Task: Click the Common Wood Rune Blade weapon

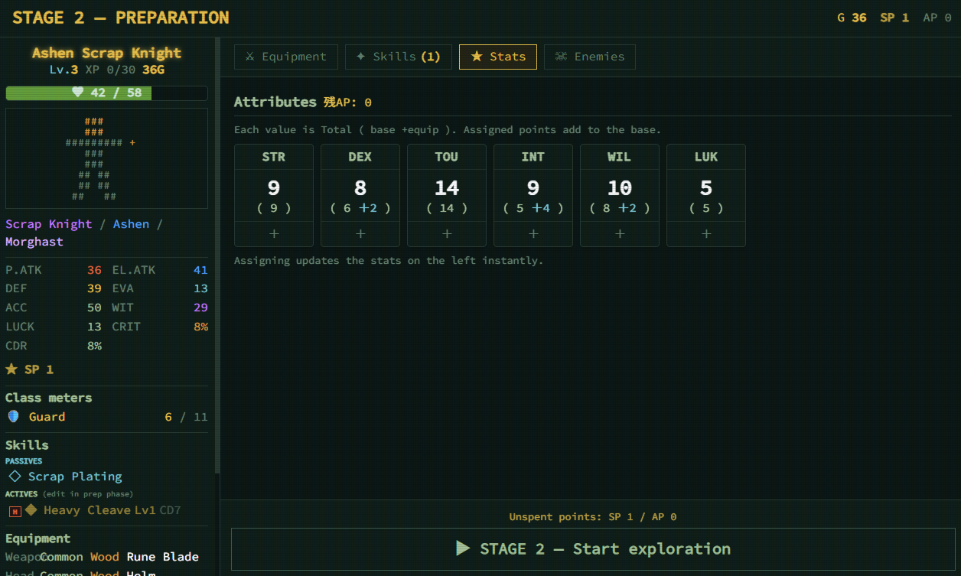Action: 119,557
